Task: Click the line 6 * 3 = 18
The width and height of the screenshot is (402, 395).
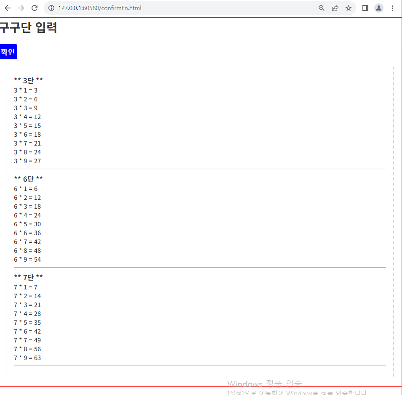Action: pyautogui.click(x=27, y=207)
